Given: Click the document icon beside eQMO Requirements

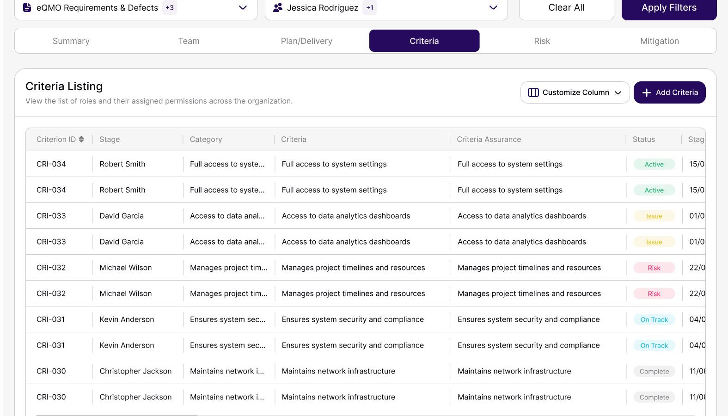Looking at the screenshot, I should tap(27, 7).
